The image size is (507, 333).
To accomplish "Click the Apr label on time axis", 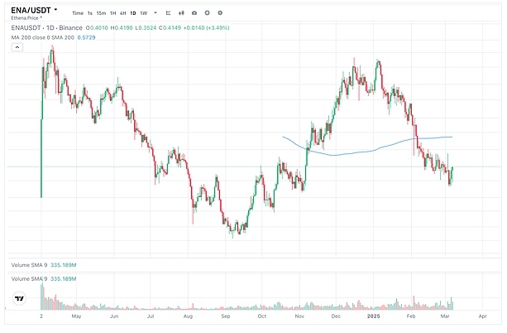I will point(482,316).
